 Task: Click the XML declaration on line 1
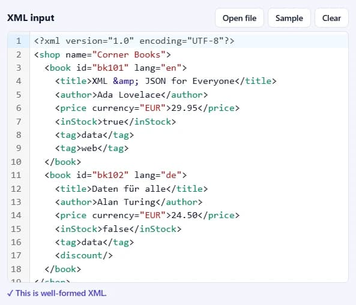click(x=134, y=41)
